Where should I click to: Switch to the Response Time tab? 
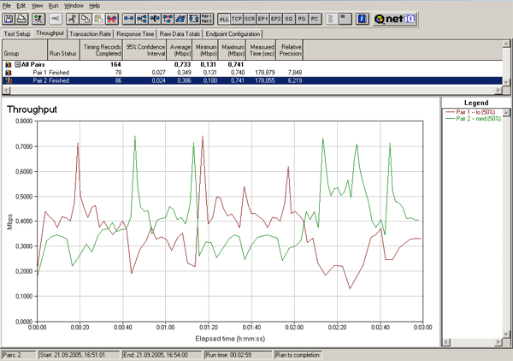[135, 33]
